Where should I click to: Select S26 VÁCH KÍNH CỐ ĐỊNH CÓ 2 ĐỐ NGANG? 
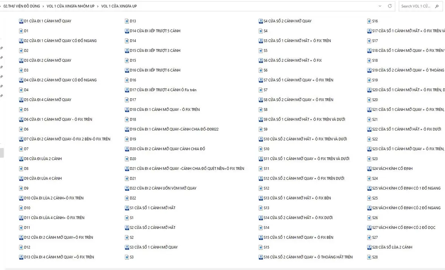coord(404,208)
